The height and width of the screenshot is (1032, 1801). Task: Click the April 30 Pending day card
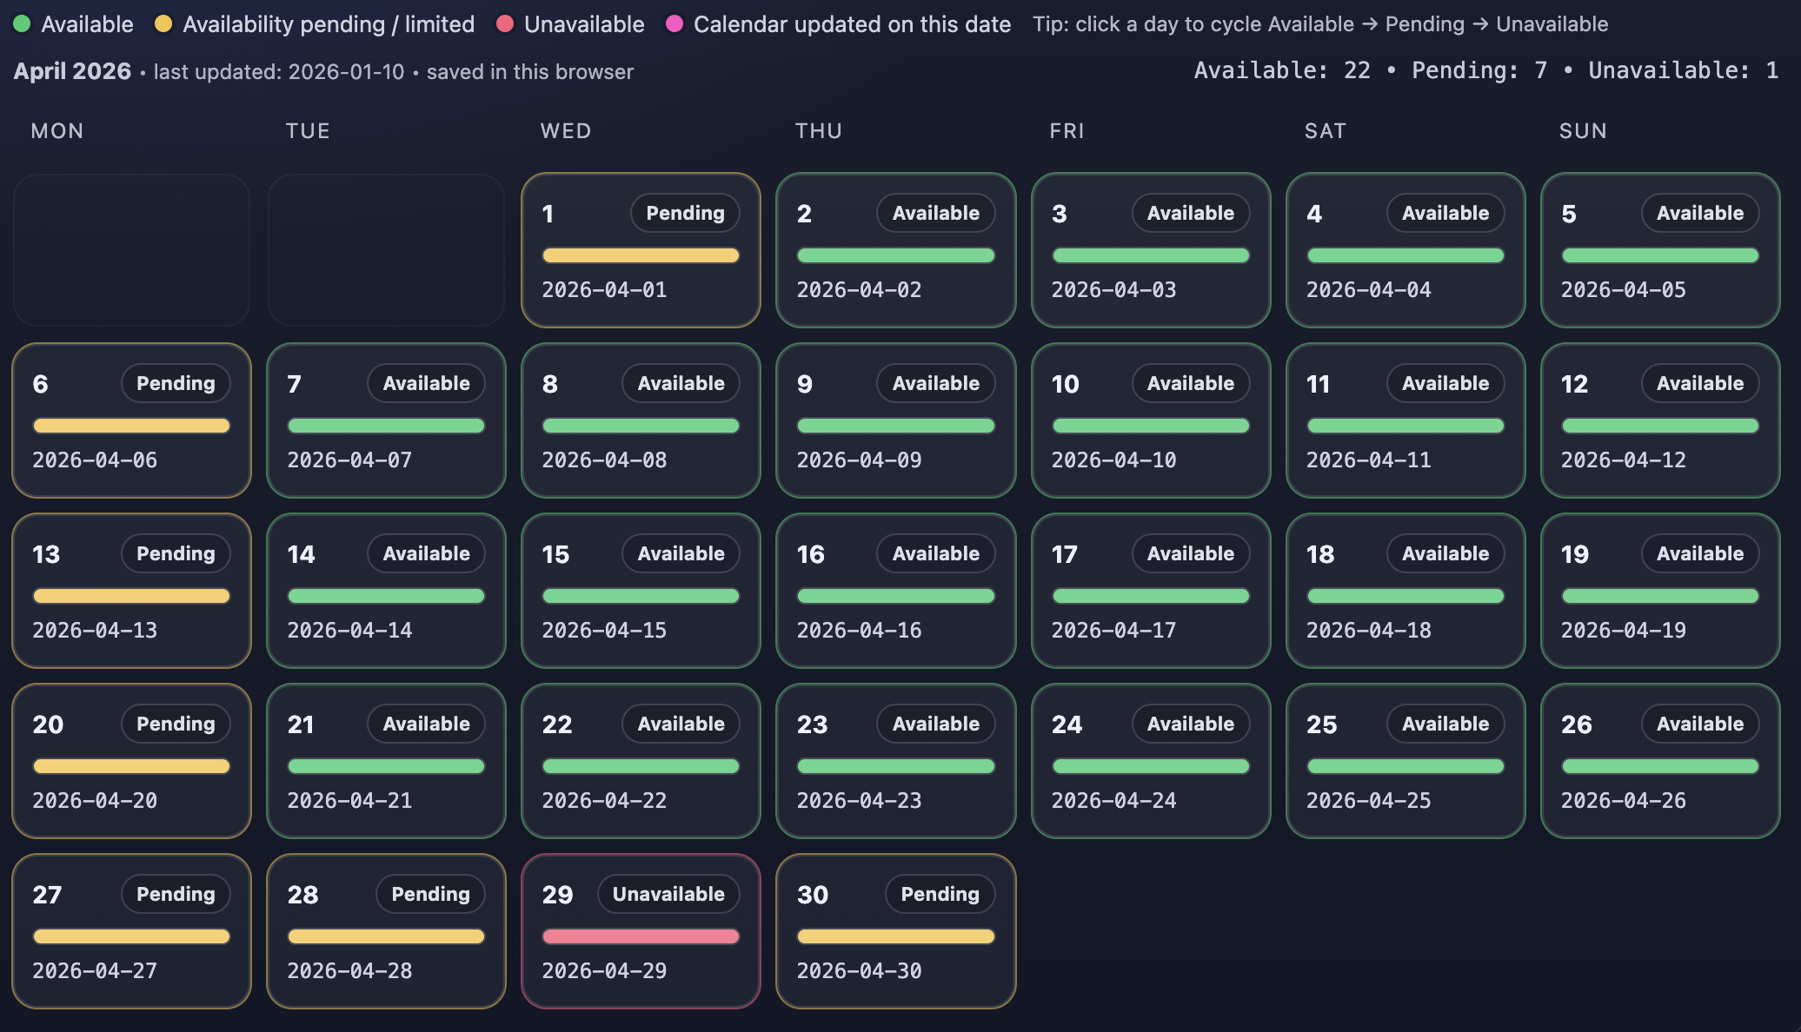(x=895, y=931)
